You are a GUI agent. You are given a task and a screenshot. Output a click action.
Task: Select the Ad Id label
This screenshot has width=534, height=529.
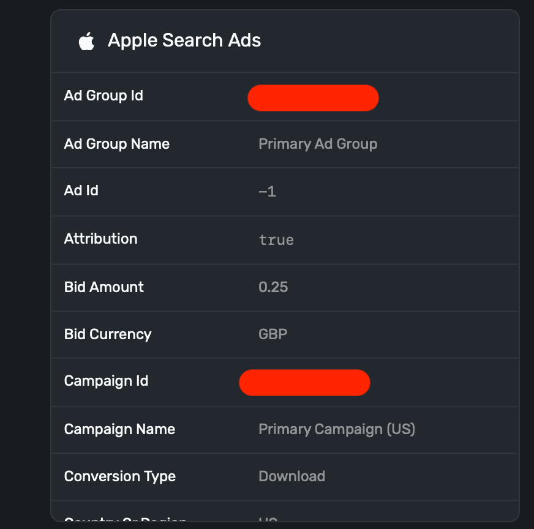(81, 191)
